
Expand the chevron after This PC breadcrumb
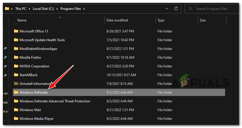[x=30, y=9]
